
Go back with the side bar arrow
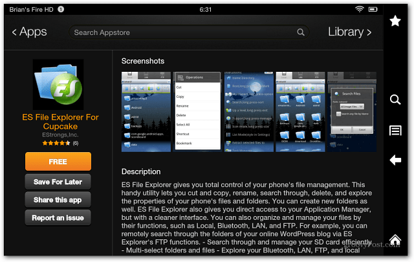pos(395,160)
